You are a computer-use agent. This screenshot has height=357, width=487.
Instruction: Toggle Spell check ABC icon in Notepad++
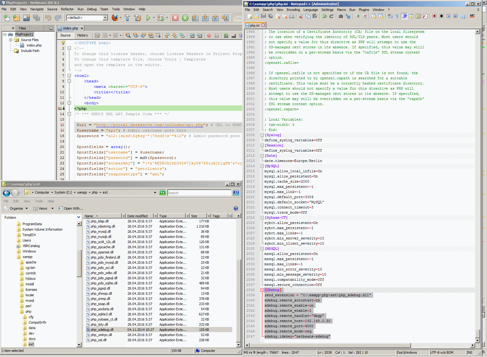click(472, 16)
